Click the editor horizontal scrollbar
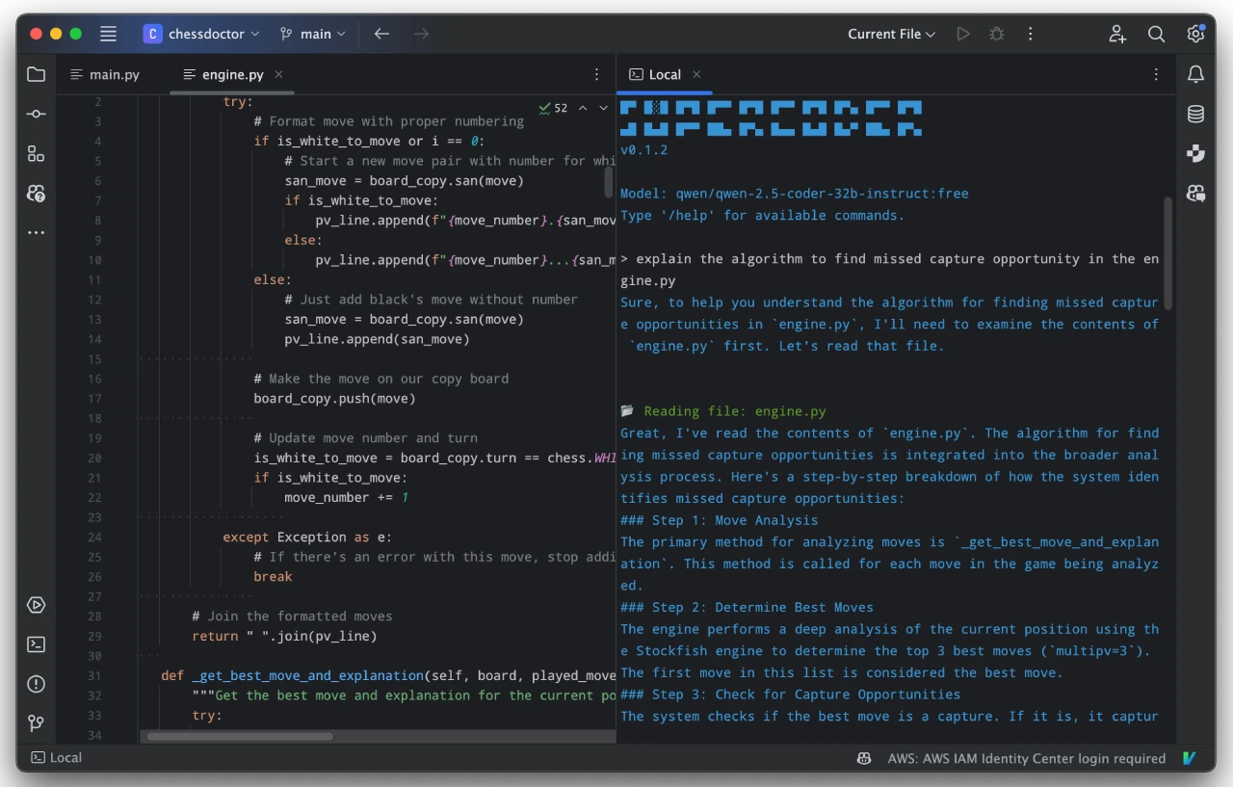Screen dimensions: 1233x787 coord(239,736)
